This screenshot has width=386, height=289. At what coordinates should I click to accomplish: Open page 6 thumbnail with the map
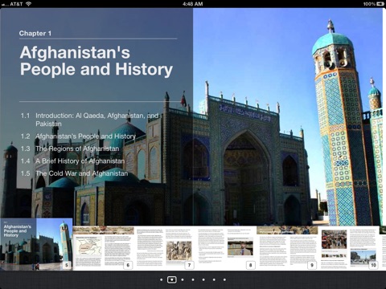(x=103, y=248)
